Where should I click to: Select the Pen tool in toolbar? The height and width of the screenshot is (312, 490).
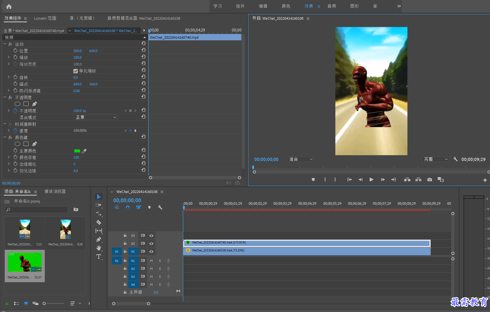(x=99, y=239)
